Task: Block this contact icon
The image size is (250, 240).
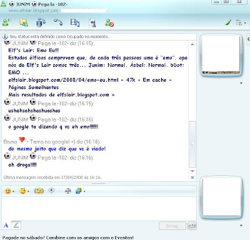Action: [x=109, y=23]
